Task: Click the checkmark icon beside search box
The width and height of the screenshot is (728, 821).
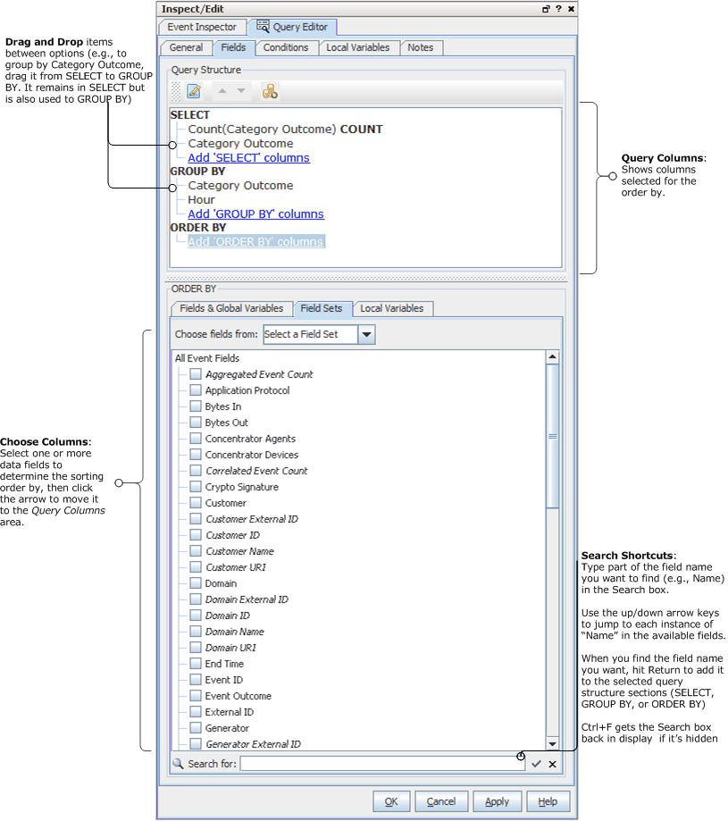Action: [x=536, y=764]
